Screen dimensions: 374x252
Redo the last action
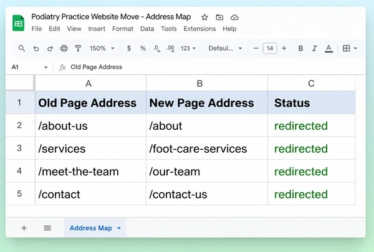coord(50,49)
